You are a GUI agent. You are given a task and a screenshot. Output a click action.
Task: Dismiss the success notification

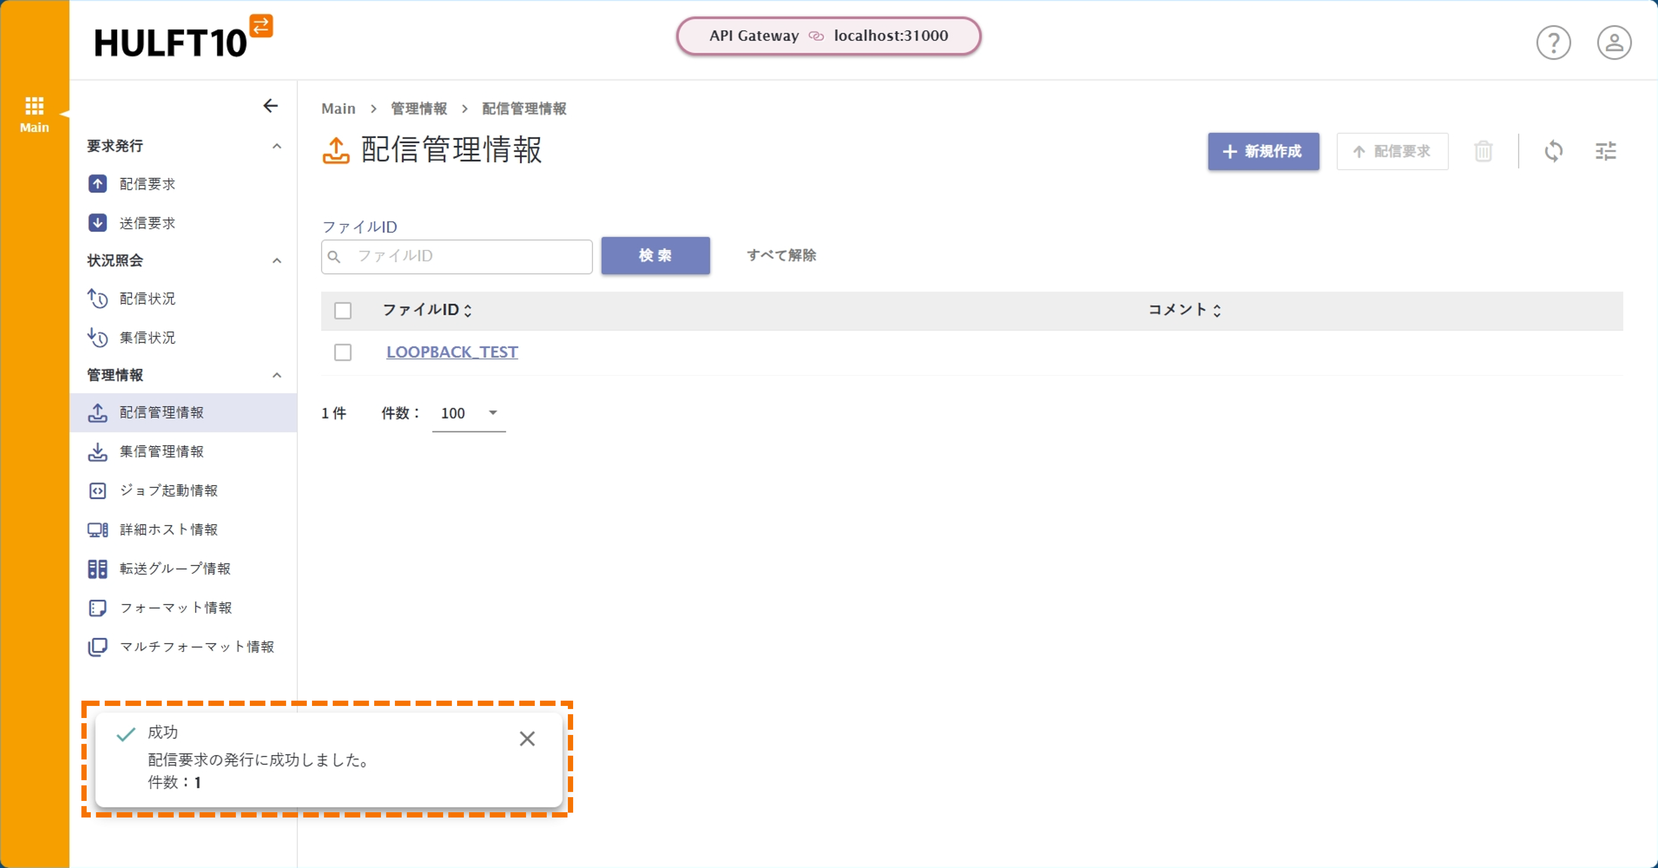[x=527, y=739]
